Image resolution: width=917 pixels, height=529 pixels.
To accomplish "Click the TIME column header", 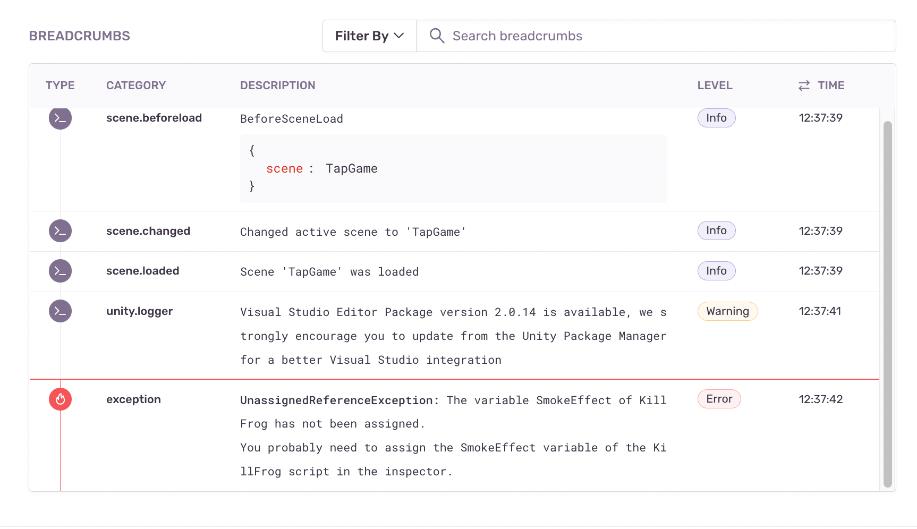I will [831, 86].
